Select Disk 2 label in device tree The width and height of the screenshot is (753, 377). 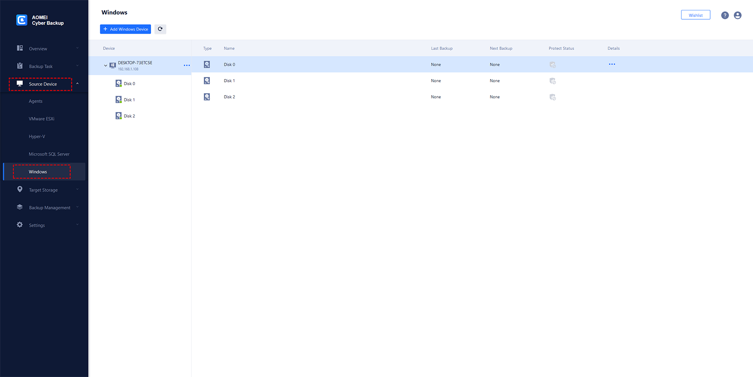click(129, 116)
